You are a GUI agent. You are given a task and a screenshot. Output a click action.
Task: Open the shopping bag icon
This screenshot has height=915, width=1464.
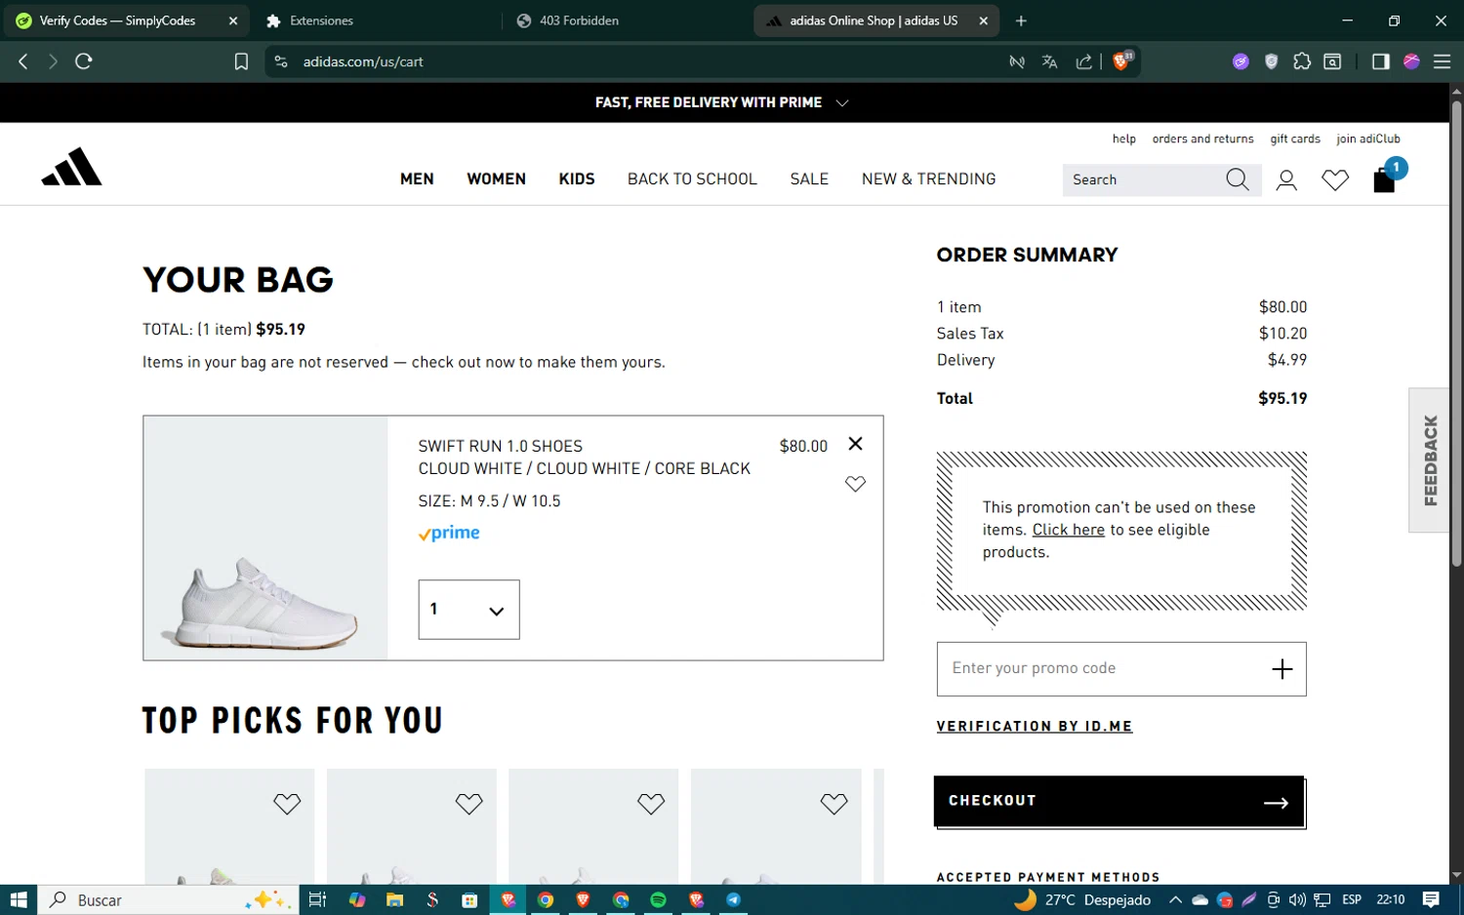click(1384, 180)
